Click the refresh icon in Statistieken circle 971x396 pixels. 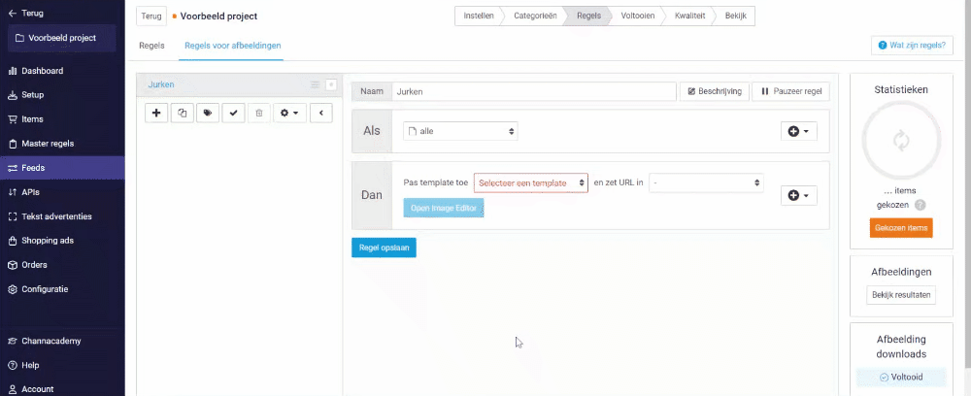[x=901, y=141]
